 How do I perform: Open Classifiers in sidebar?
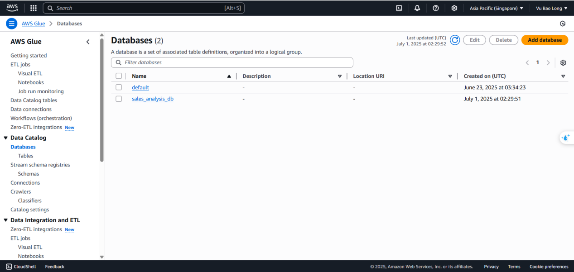(30, 200)
